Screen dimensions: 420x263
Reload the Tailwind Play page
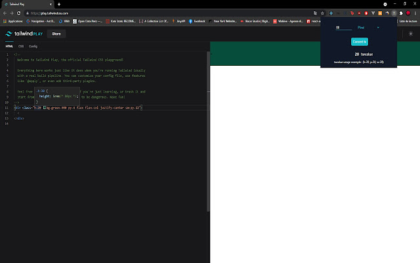pyautogui.click(x=19, y=13)
